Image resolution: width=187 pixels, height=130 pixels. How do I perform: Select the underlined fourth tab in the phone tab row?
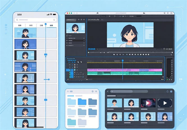tap(51, 25)
